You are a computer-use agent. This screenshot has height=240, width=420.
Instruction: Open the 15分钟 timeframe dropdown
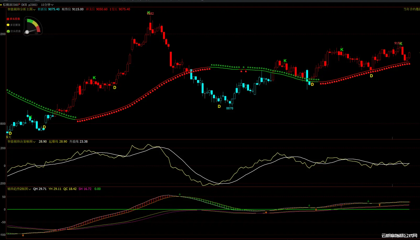[x=47, y=5]
